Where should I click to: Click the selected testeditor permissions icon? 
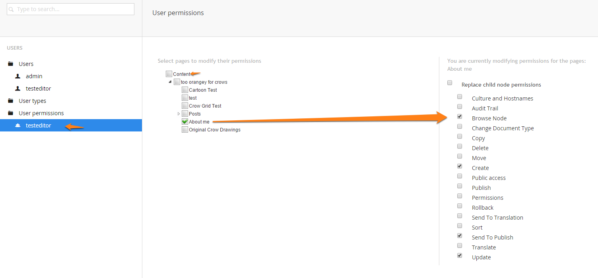point(17,125)
